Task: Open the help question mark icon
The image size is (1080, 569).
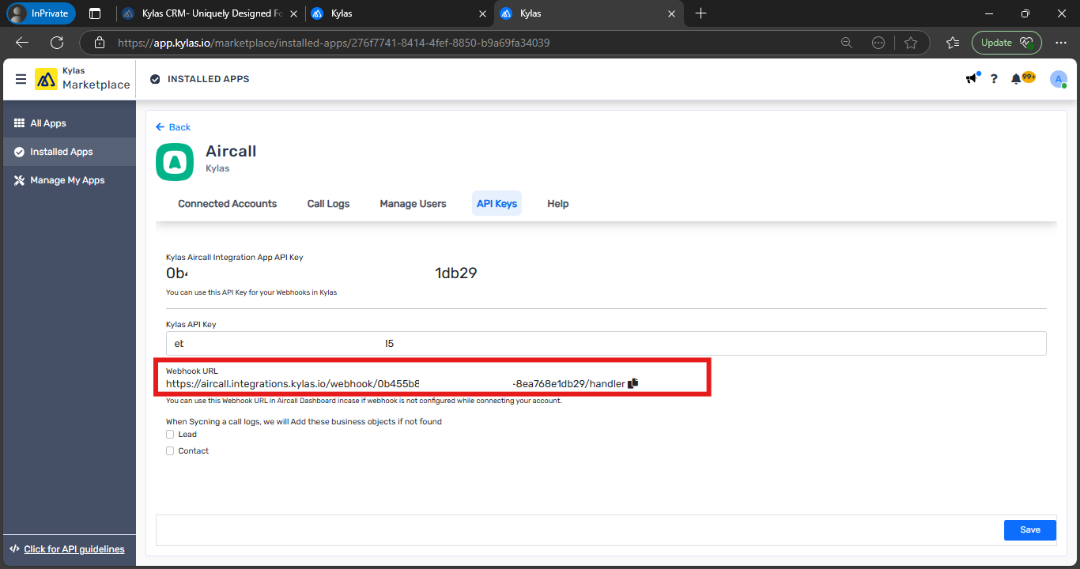Action: click(994, 79)
